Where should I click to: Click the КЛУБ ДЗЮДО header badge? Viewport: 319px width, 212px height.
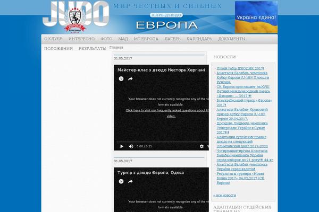click(166, 15)
